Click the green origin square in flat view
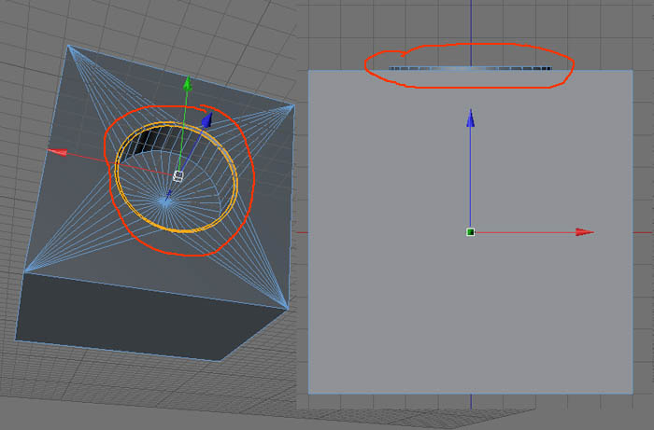 point(471,231)
